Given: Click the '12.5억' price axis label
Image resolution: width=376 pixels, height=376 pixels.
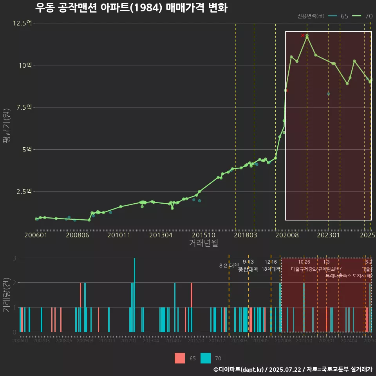Looking at the screenshot, I should 22,23.
